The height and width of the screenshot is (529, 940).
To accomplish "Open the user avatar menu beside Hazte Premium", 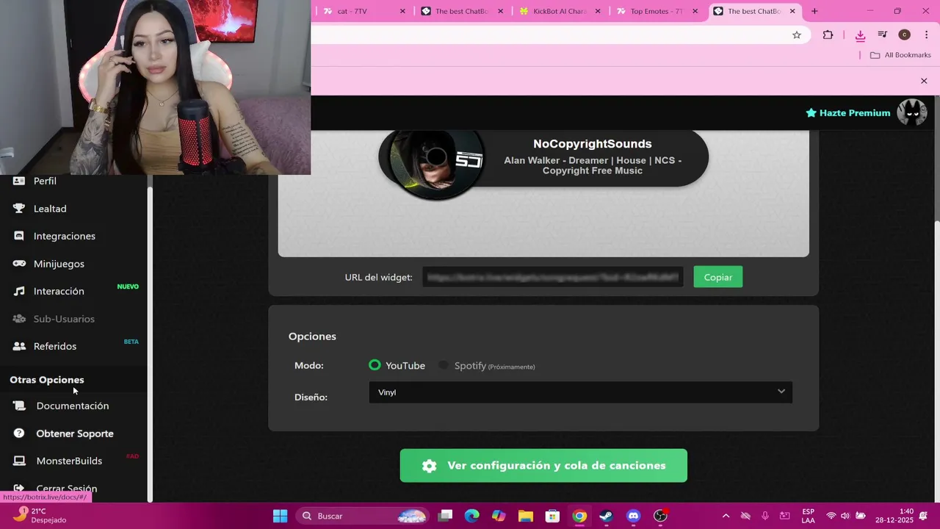I will click(x=912, y=112).
